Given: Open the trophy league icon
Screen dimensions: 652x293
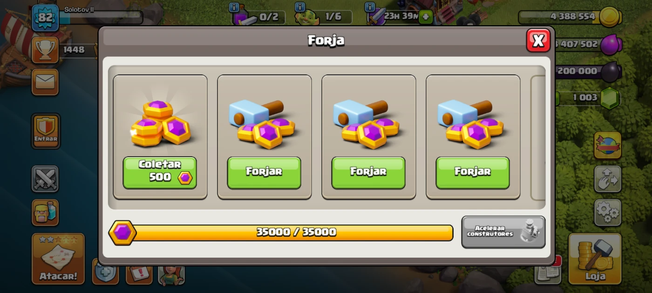Looking at the screenshot, I should [45, 50].
